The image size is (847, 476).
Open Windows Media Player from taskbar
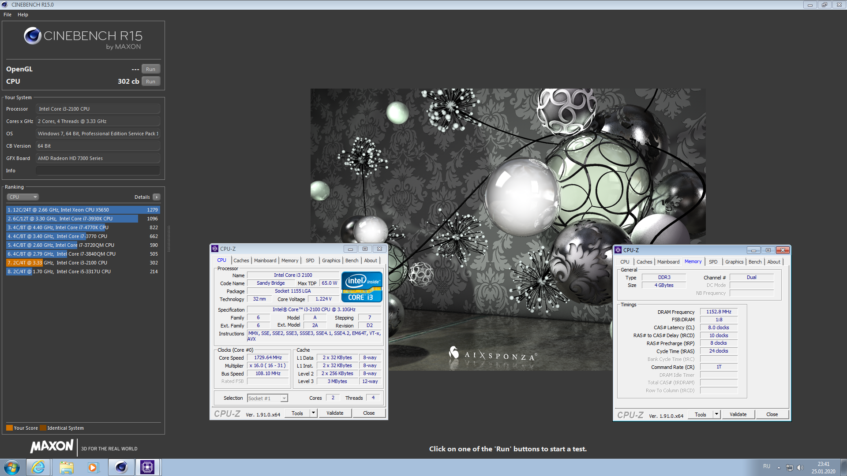[93, 467]
